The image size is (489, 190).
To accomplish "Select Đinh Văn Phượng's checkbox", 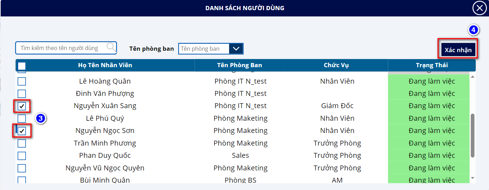I will [x=22, y=94].
